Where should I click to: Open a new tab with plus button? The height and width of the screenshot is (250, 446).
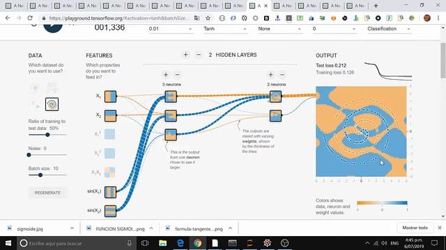pyautogui.click(x=376, y=6)
